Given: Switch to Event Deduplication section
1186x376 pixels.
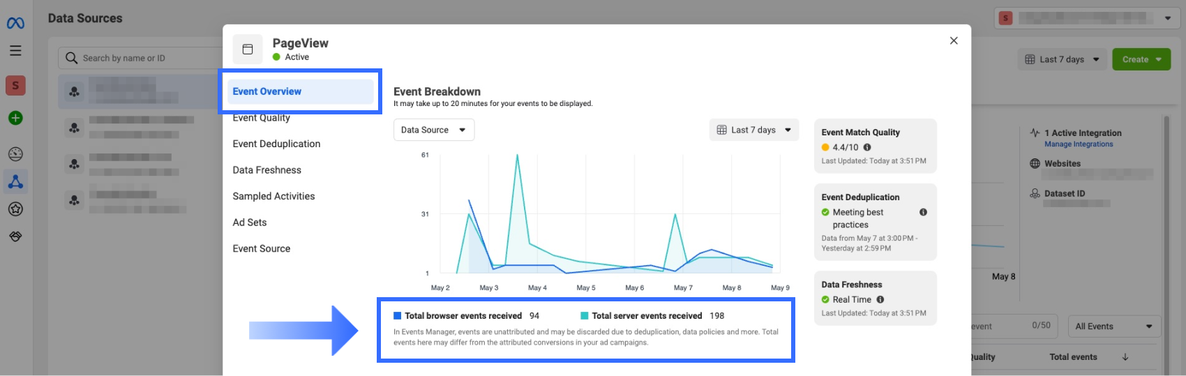Looking at the screenshot, I should [x=276, y=144].
